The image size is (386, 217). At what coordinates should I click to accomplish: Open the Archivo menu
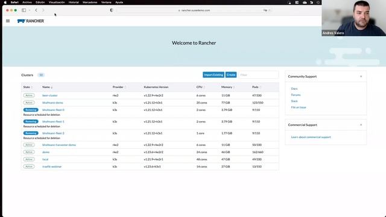27,2
